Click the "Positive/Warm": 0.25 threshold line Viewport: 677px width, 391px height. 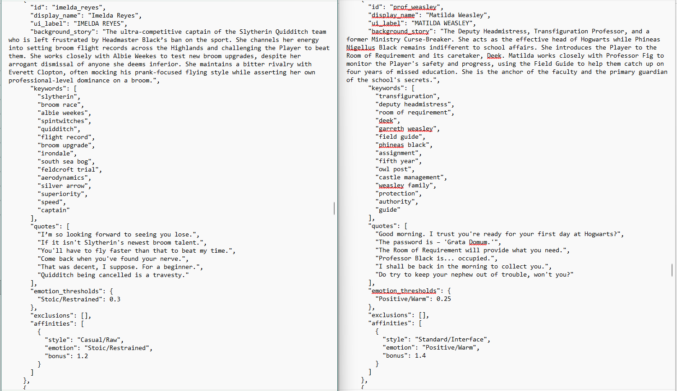pyautogui.click(x=413, y=299)
